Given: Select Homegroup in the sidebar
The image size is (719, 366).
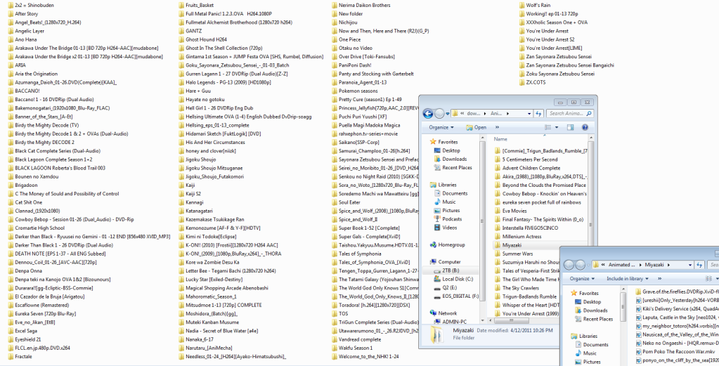Looking at the screenshot, I should (x=446, y=244).
